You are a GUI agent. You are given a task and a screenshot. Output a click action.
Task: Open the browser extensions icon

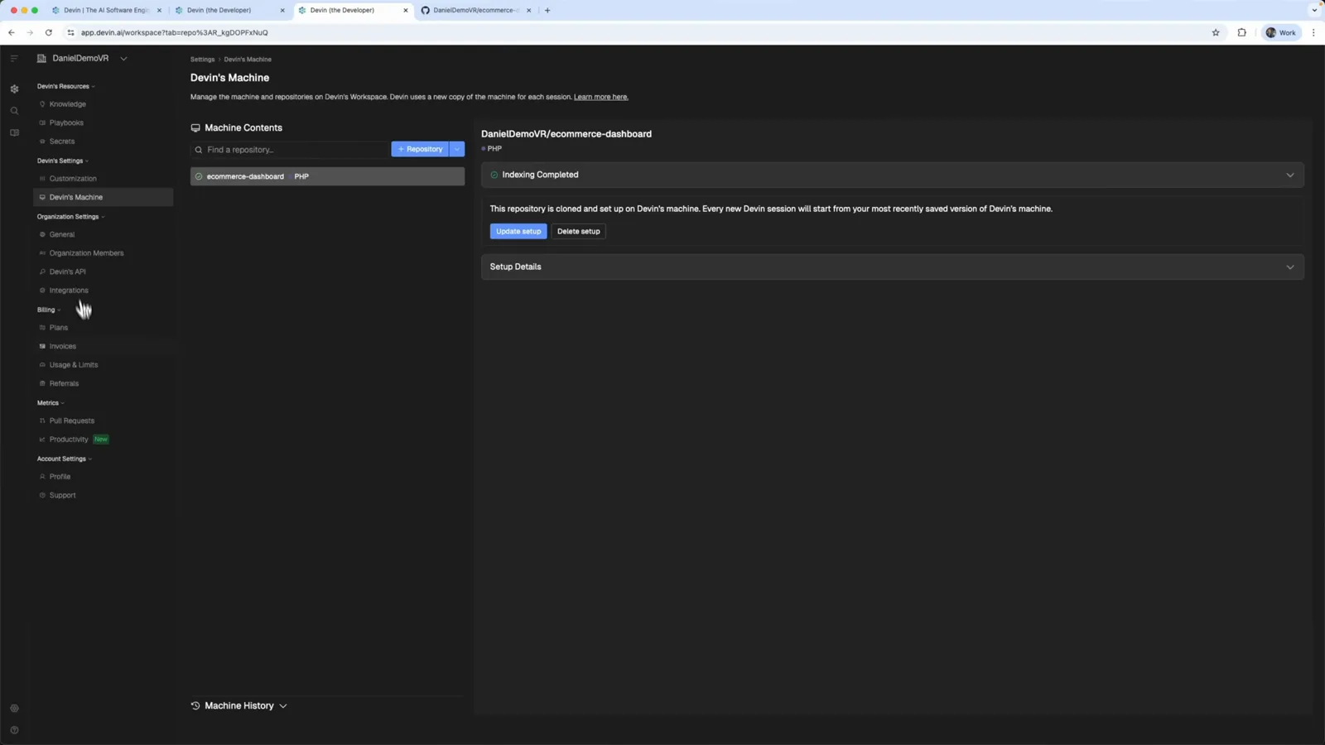pyautogui.click(x=1241, y=32)
